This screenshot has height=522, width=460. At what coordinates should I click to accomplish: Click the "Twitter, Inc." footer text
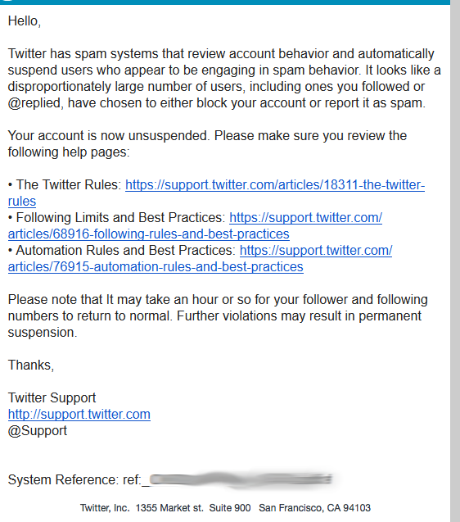click(x=105, y=508)
